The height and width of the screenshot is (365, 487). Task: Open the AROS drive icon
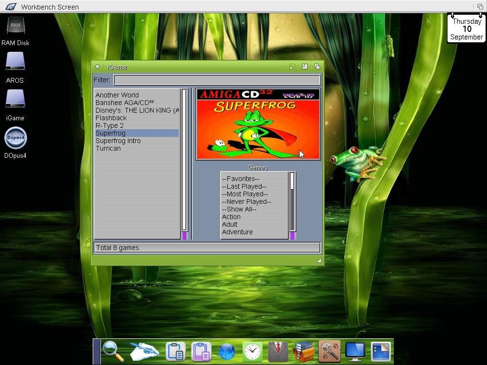15,63
